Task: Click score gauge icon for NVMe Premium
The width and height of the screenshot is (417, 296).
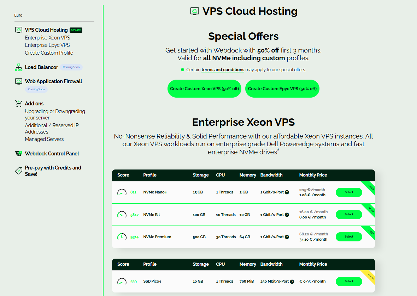Action: click(122, 237)
